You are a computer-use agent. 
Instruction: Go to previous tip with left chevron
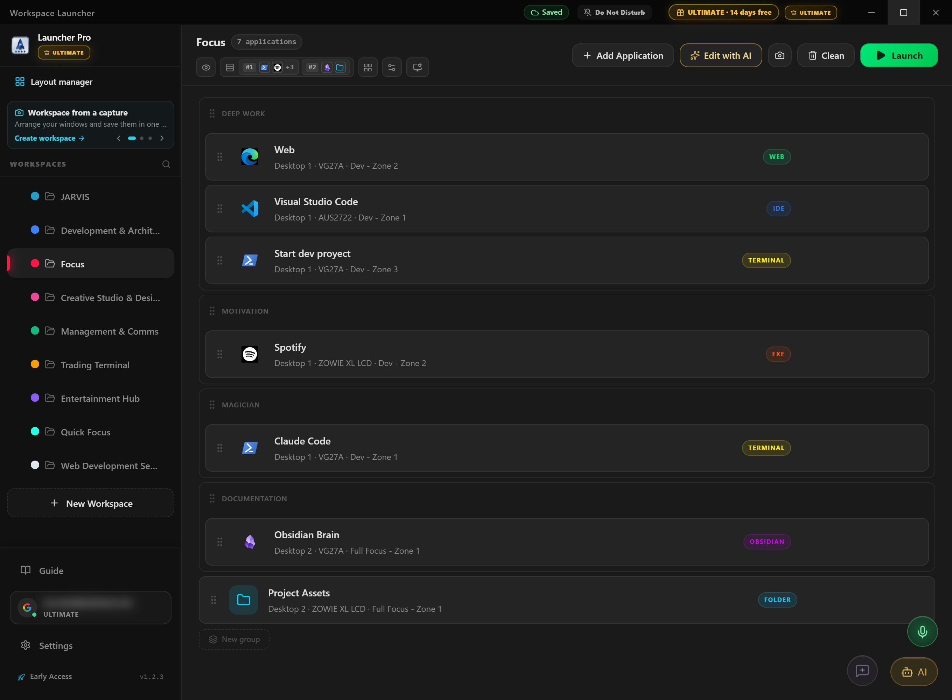click(119, 138)
